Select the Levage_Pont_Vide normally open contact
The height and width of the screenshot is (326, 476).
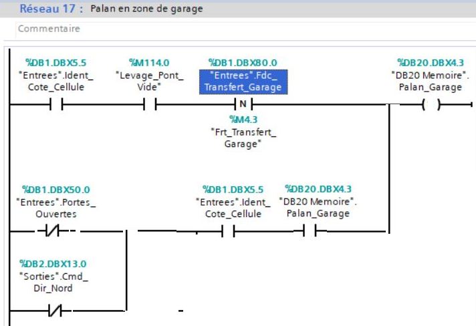[x=149, y=105]
